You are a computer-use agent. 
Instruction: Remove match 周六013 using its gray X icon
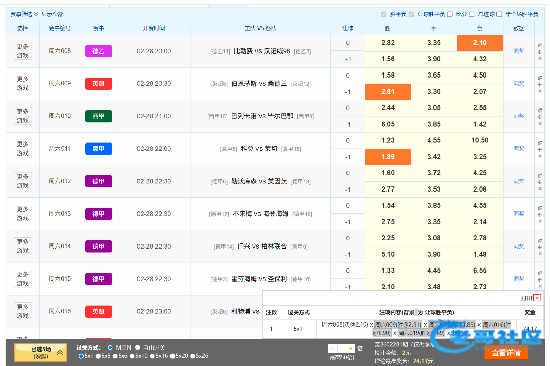point(540,221)
